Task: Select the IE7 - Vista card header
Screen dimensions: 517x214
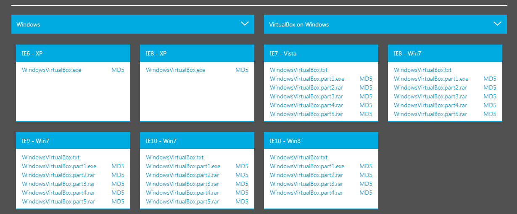Action: click(321, 53)
